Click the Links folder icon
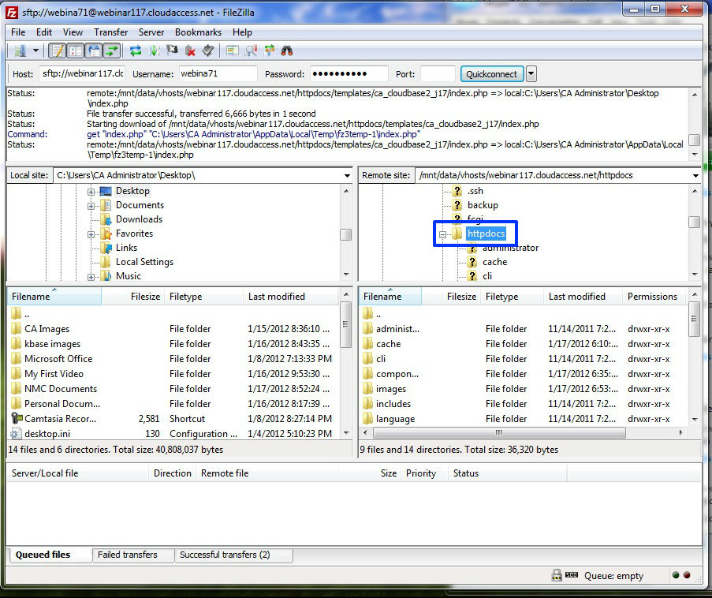The image size is (712, 598). (x=106, y=248)
